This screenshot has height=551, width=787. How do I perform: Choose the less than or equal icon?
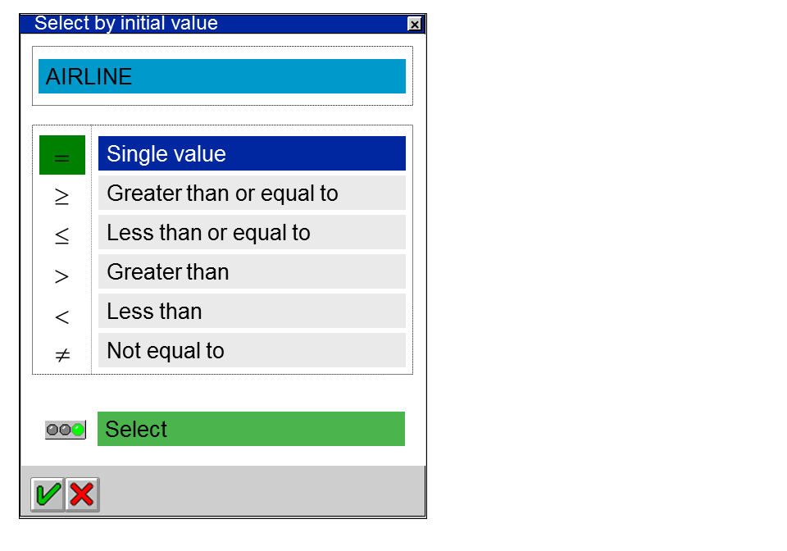pos(62,236)
